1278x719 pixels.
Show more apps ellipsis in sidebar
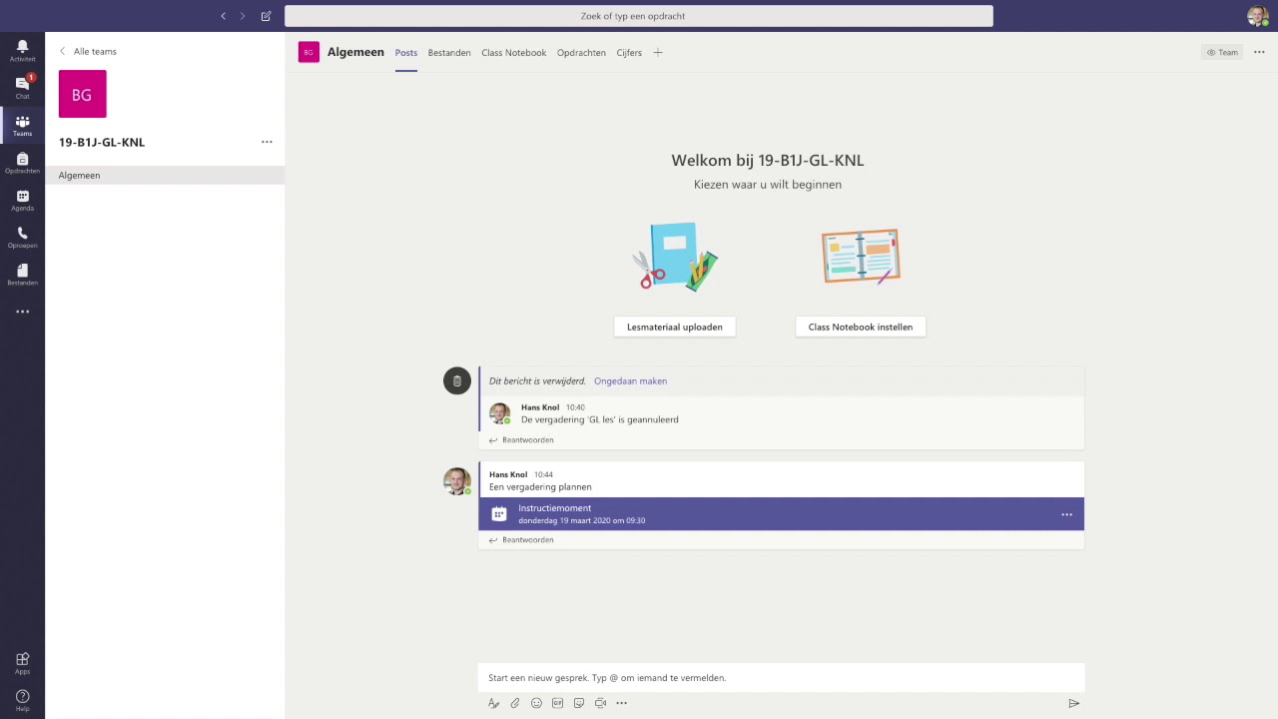pos(22,312)
